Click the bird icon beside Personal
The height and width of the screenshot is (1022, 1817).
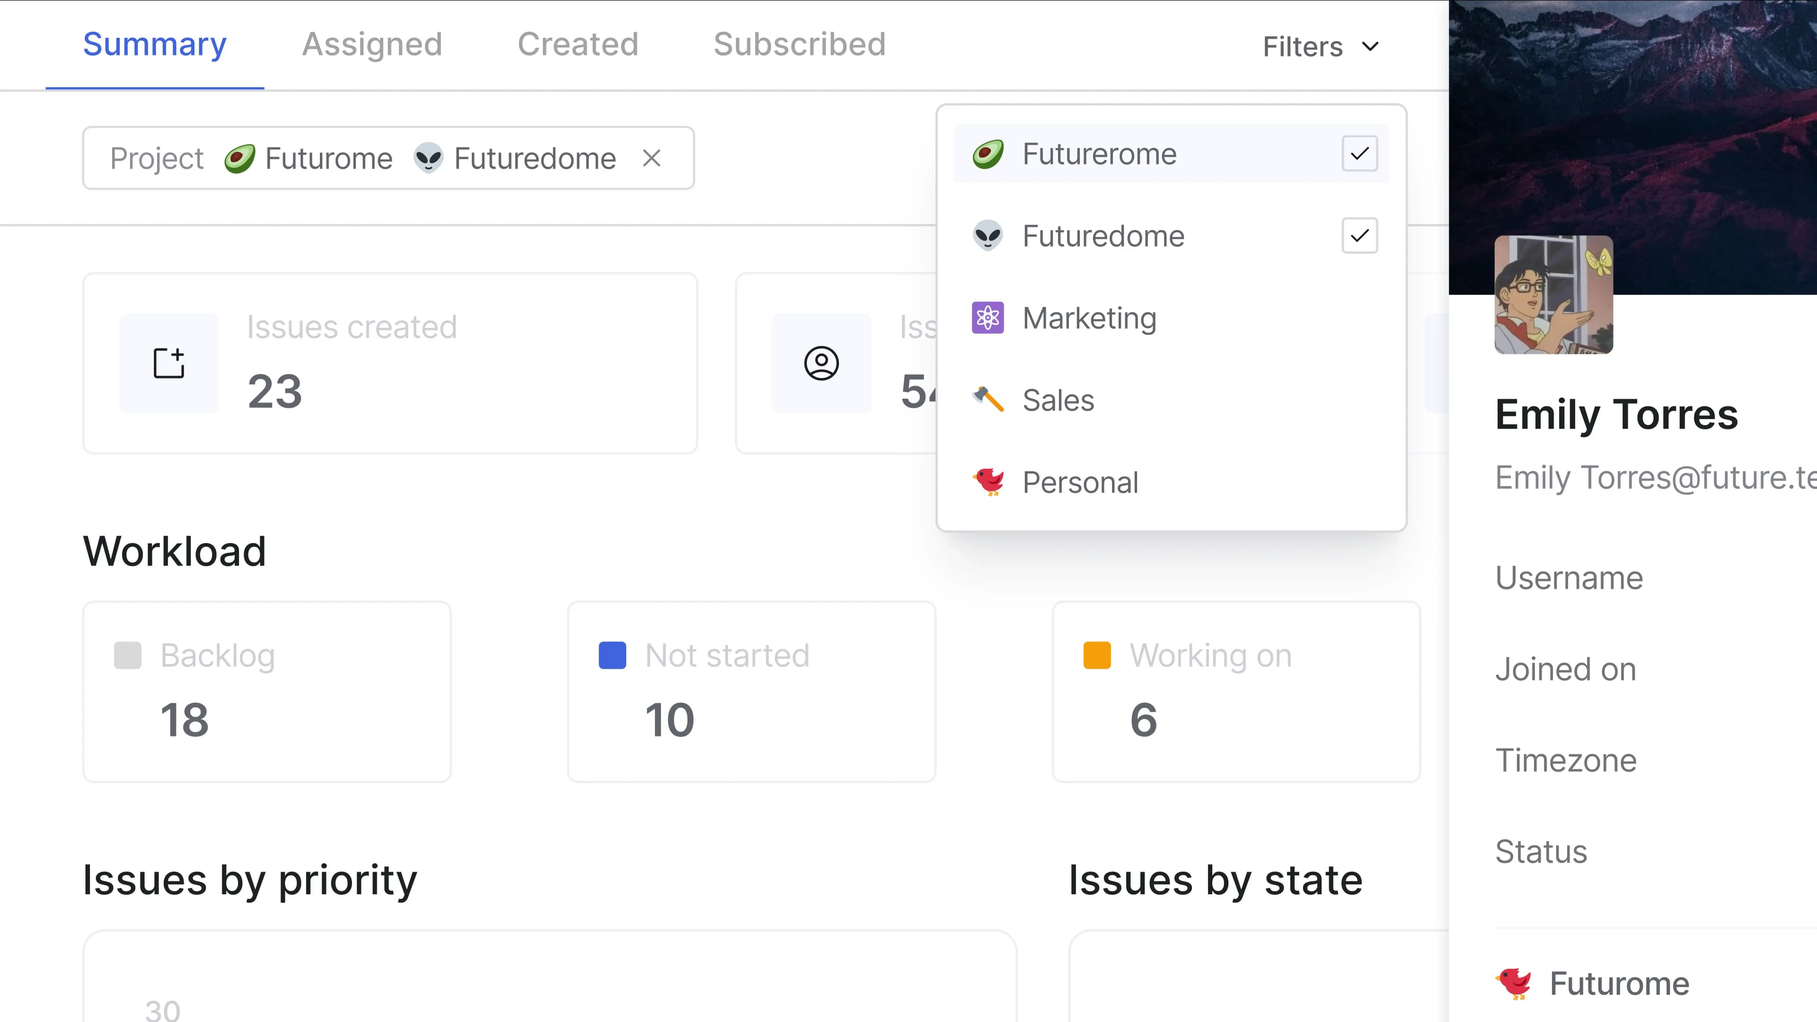point(988,482)
